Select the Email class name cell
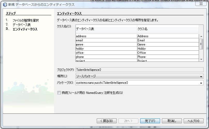Screen dimensions: 209x129 [168, 40]
